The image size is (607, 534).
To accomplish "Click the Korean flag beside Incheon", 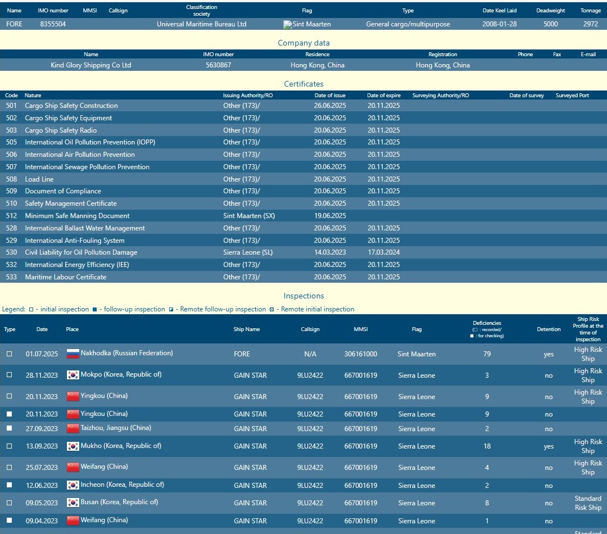I will click(73, 485).
